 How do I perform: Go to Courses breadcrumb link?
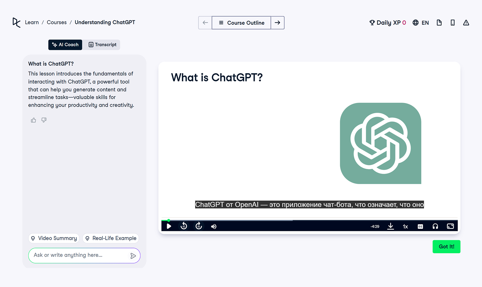click(57, 22)
